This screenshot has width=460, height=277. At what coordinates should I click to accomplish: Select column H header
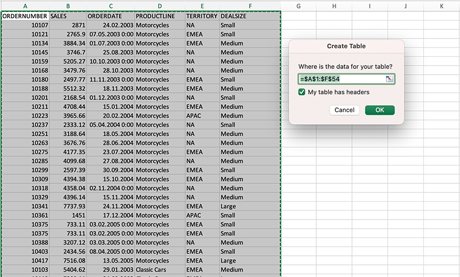pyautogui.click(x=334, y=6)
